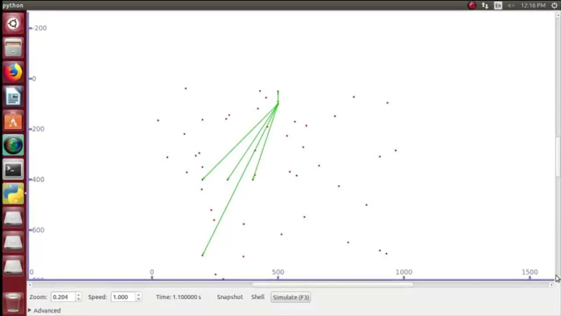Click the left scroll arrow of horizontal scrollbar
The image size is (561, 316).
(x=30, y=285)
